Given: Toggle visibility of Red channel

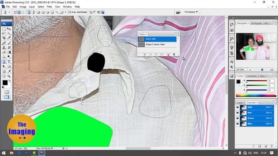Looking at the screenshot, I should click(x=238, y=113).
